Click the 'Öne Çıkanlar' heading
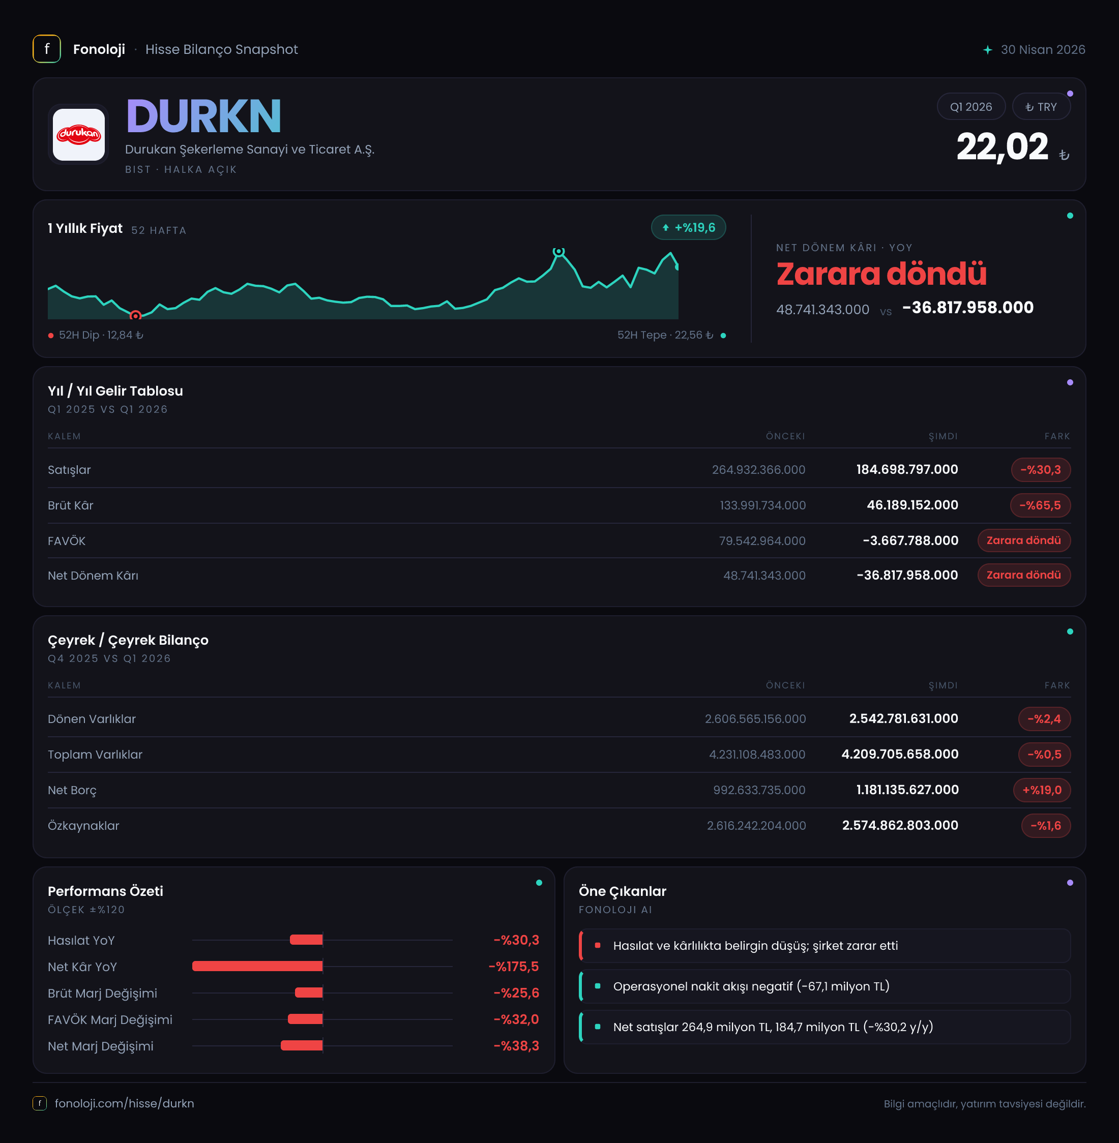Screen dimensions: 1119x1143 pos(623,892)
